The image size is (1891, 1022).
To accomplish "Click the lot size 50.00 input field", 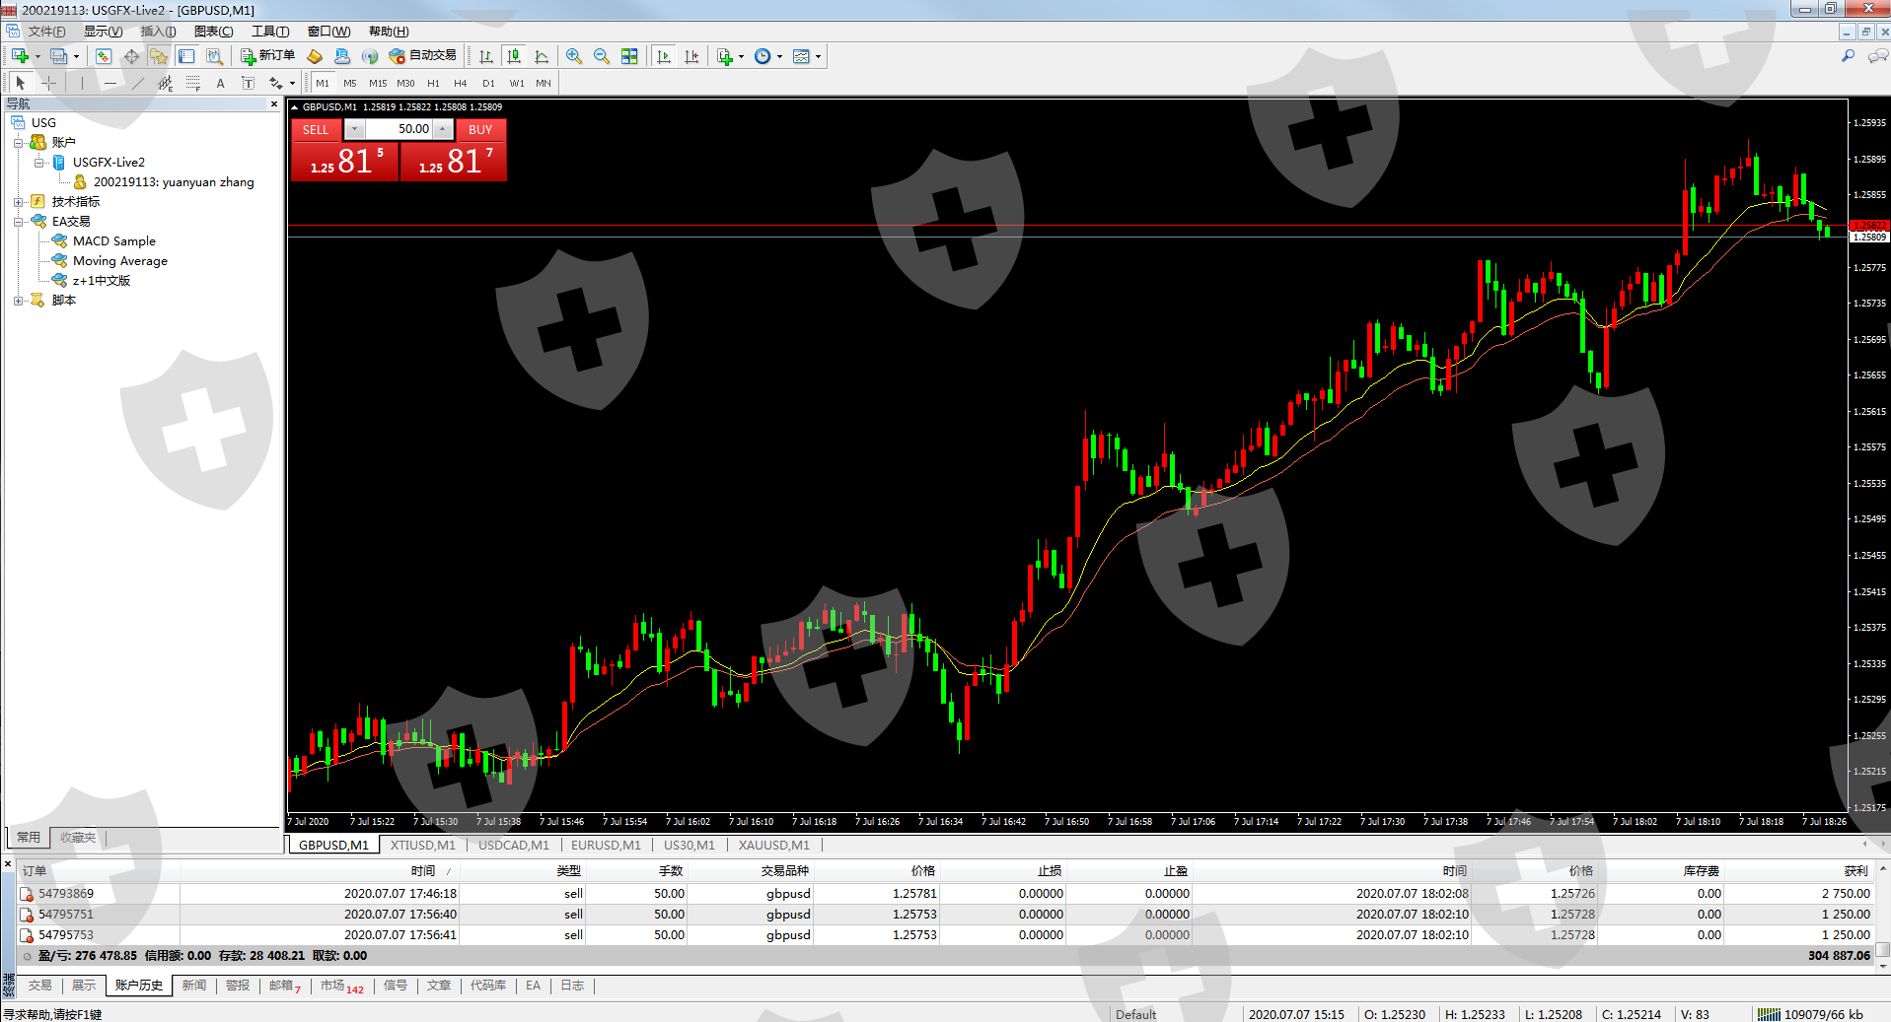I will coord(400,129).
